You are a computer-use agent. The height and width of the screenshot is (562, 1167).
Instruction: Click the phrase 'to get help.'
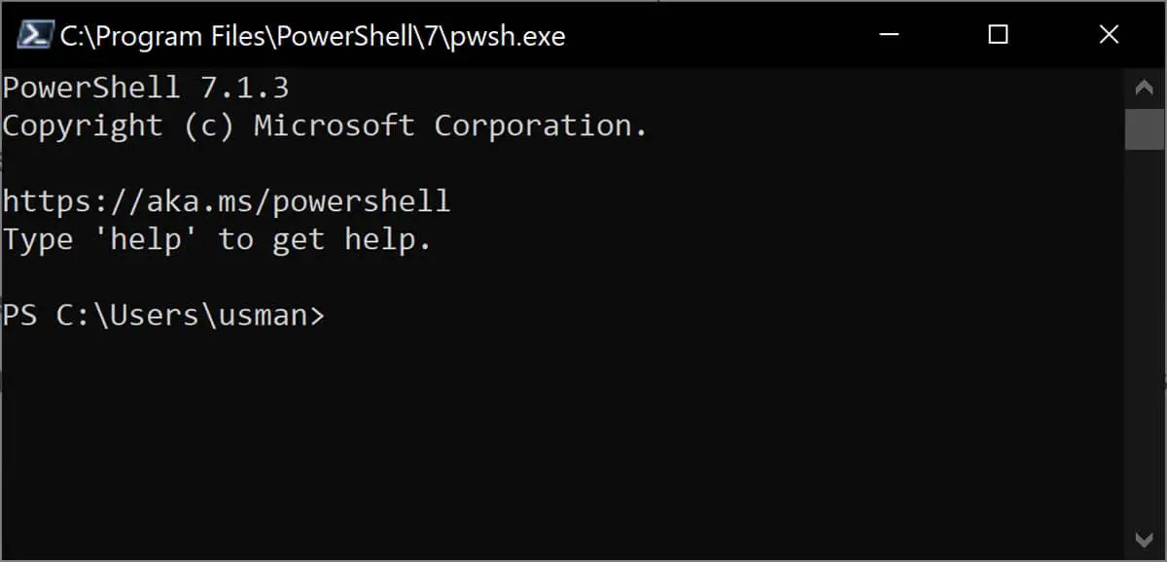325,240
